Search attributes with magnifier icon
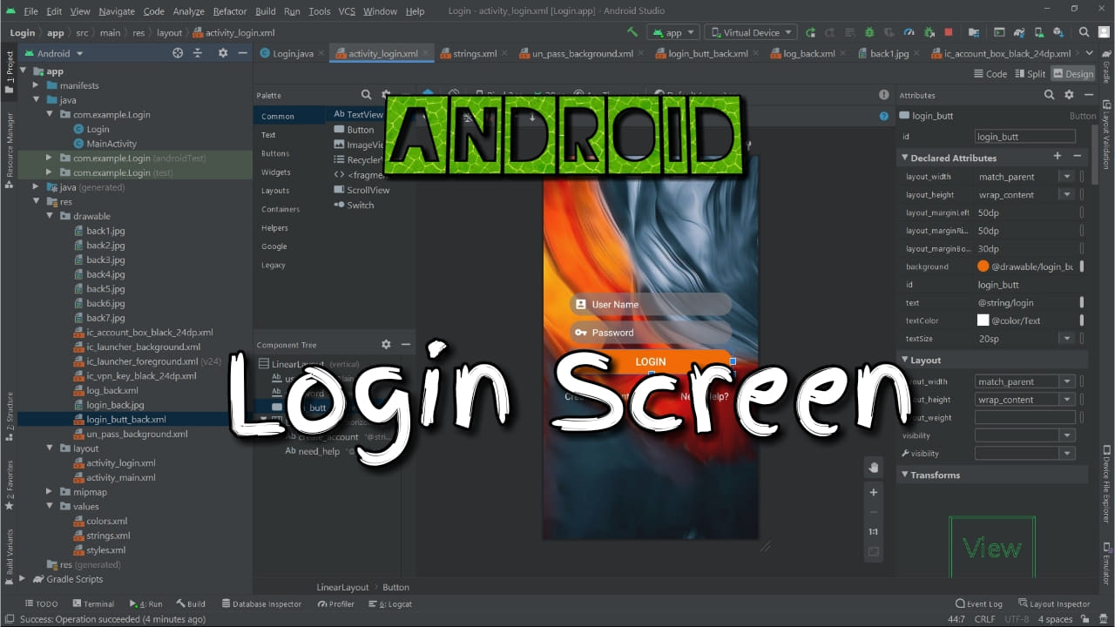The height and width of the screenshot is (627, 1115). pos(1049,95)
